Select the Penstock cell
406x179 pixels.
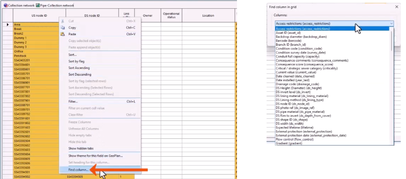coord(36,56)
